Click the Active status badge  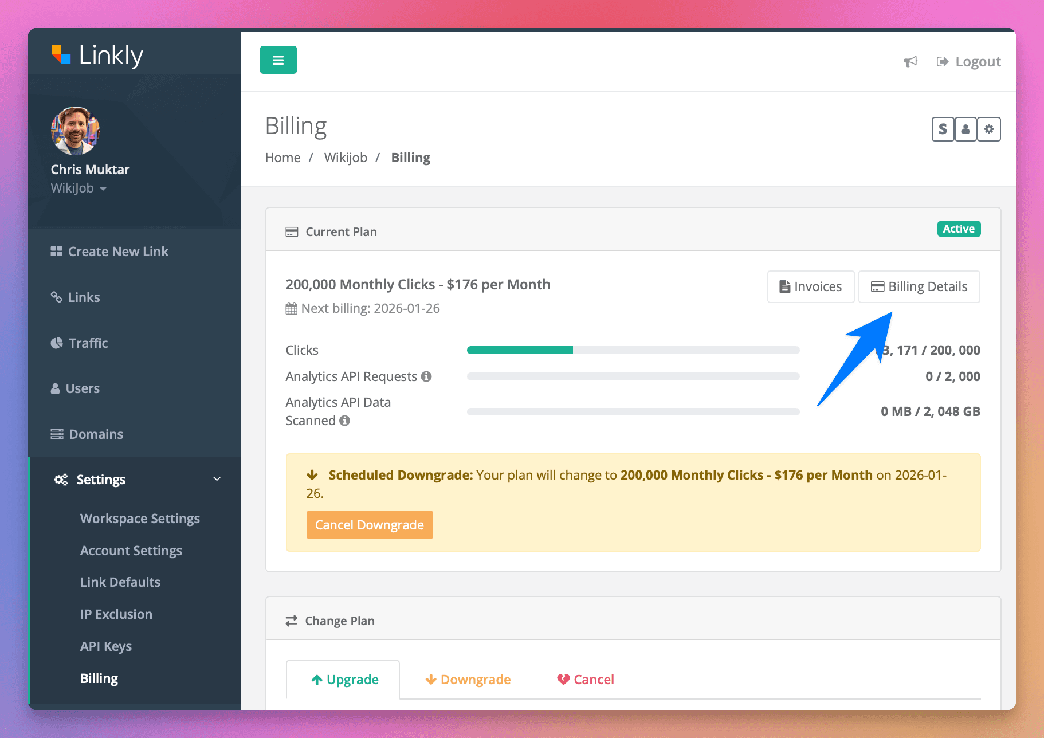tap(959, 229)
